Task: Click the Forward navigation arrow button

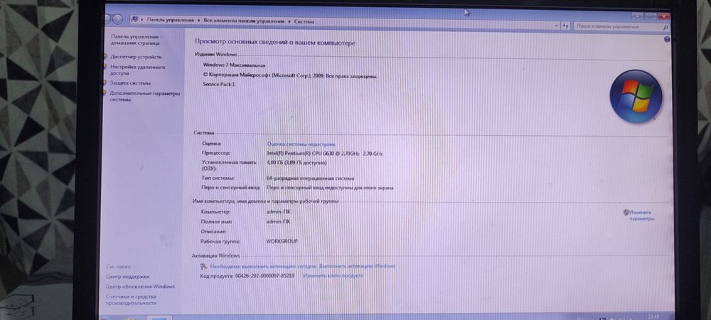Action: point(118,19)
